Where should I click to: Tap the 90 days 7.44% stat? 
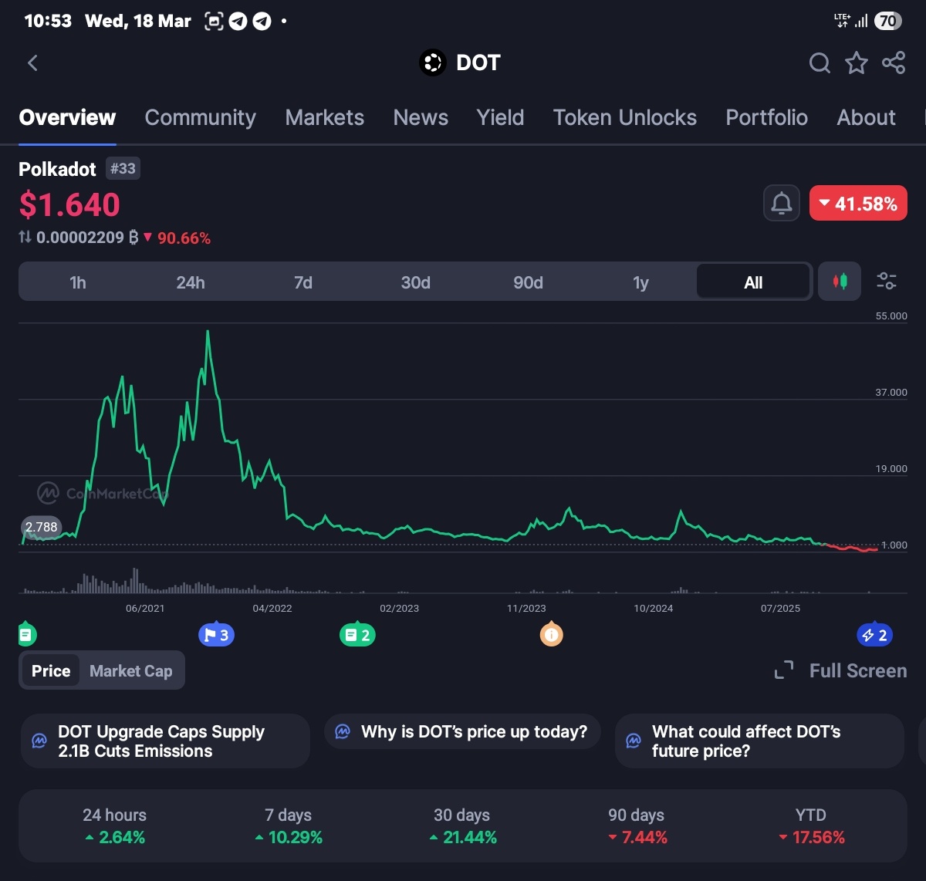coord(637,825)
